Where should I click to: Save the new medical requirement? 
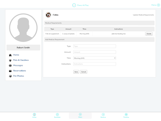click(x=76, y=72)
